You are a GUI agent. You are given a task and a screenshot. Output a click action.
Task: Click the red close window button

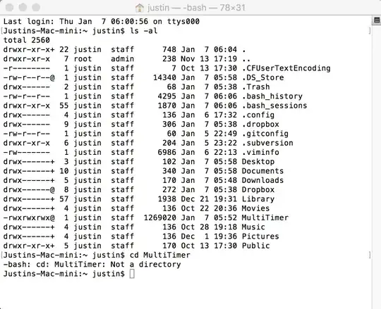9,7
